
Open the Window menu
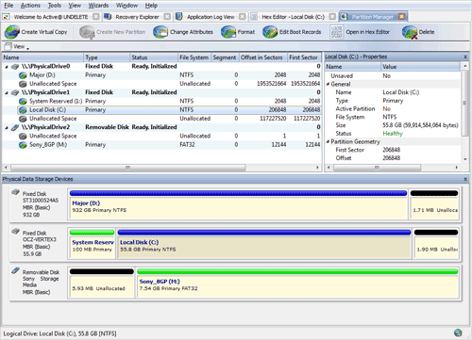click(x=126, y=6)
